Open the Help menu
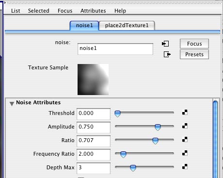Viewport: 223px width, 178px height. pos(120,11)
